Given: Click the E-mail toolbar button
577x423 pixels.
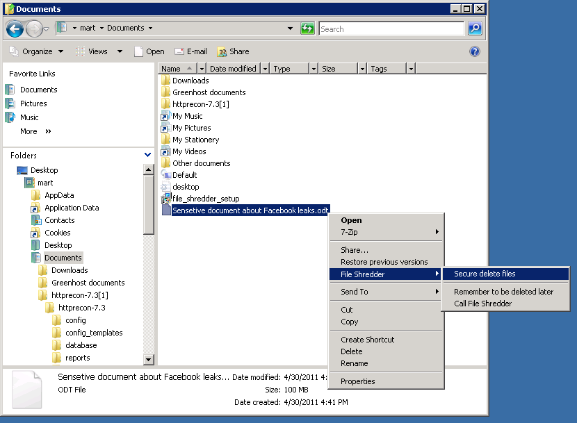Looking at the screenshot, I should [190, 51].
